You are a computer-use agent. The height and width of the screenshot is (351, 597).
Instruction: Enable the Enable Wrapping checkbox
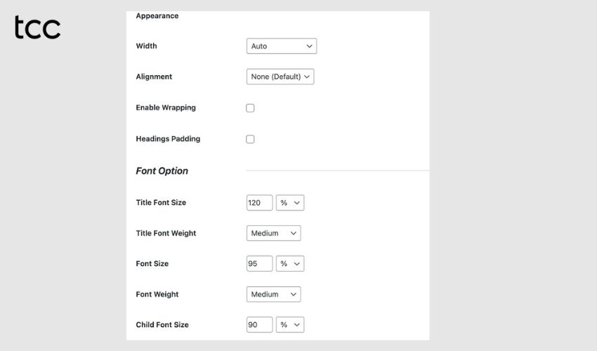[x=250, y=108]
